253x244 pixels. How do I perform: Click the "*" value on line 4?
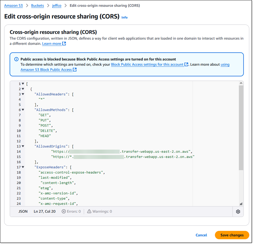pos(42,99)
